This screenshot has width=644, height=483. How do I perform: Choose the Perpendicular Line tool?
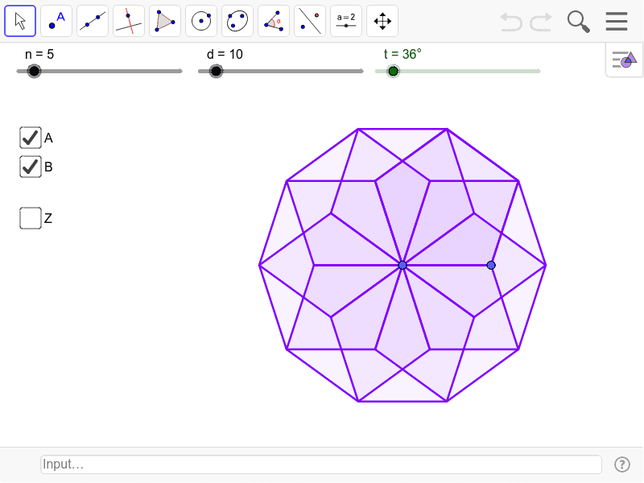[x=129, y=20]
